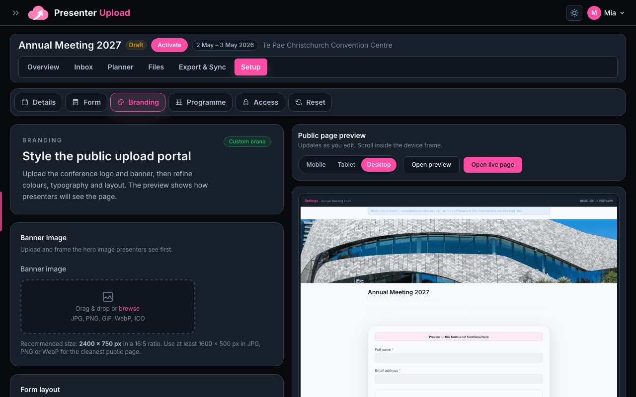Viewport: 636px width, 397px height.
Task: Open the Access setup section
Action: (x=260, y=102)
